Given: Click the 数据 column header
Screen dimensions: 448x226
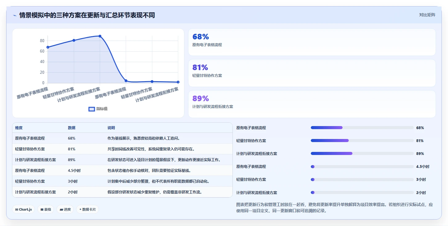Looking at the screenshot, I should 72,128.
